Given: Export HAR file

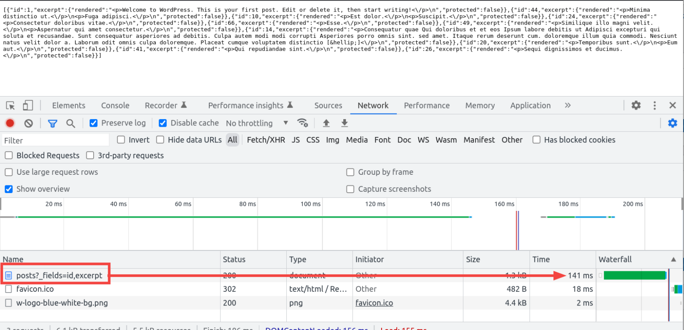Looking at the screenshot, I should [x=344, y=123].
